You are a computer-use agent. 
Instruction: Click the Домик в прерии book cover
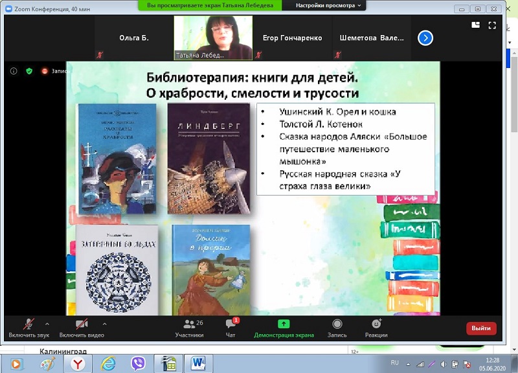(x=211, y=269)
